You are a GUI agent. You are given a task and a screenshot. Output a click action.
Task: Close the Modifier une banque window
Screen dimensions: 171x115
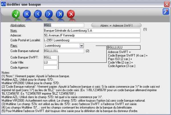(167, 4)
